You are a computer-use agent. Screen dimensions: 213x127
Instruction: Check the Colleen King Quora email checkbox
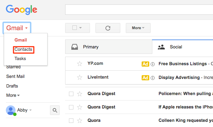pos(71,120)
